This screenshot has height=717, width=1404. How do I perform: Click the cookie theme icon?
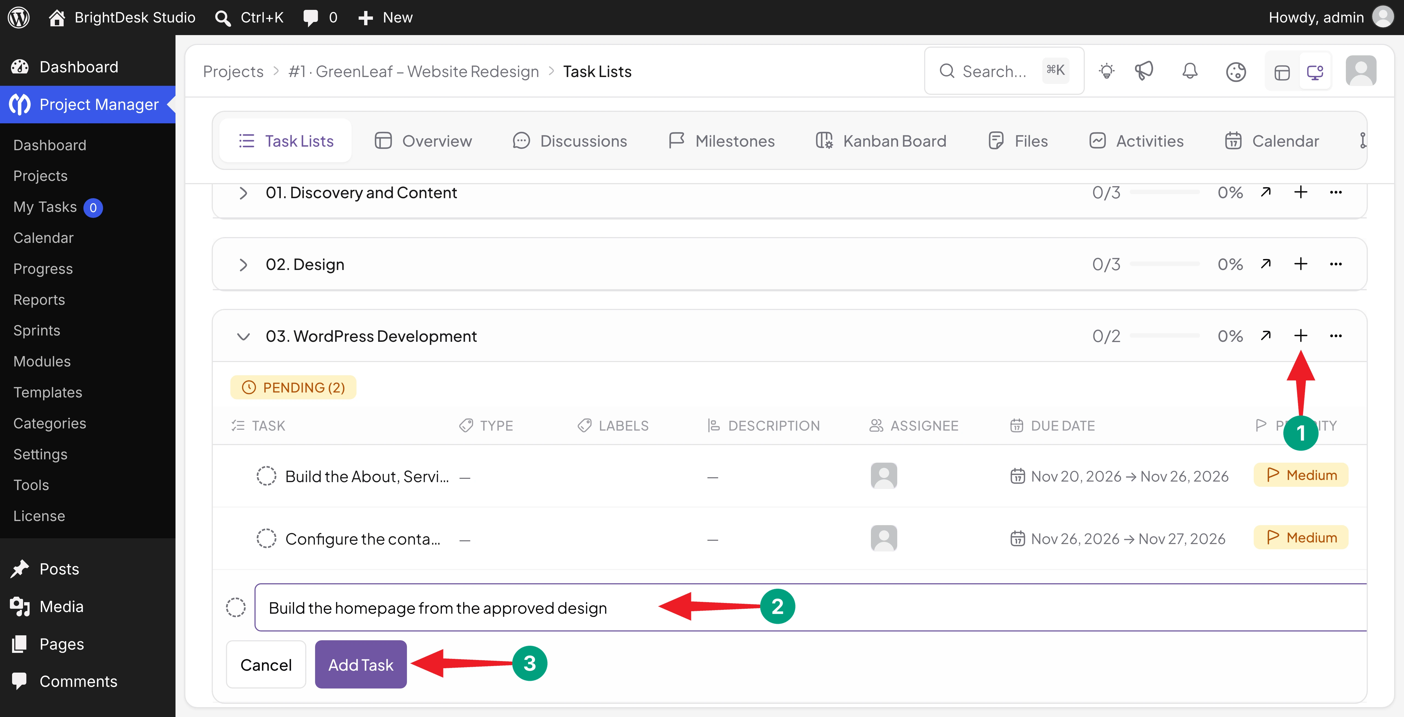1236,71
